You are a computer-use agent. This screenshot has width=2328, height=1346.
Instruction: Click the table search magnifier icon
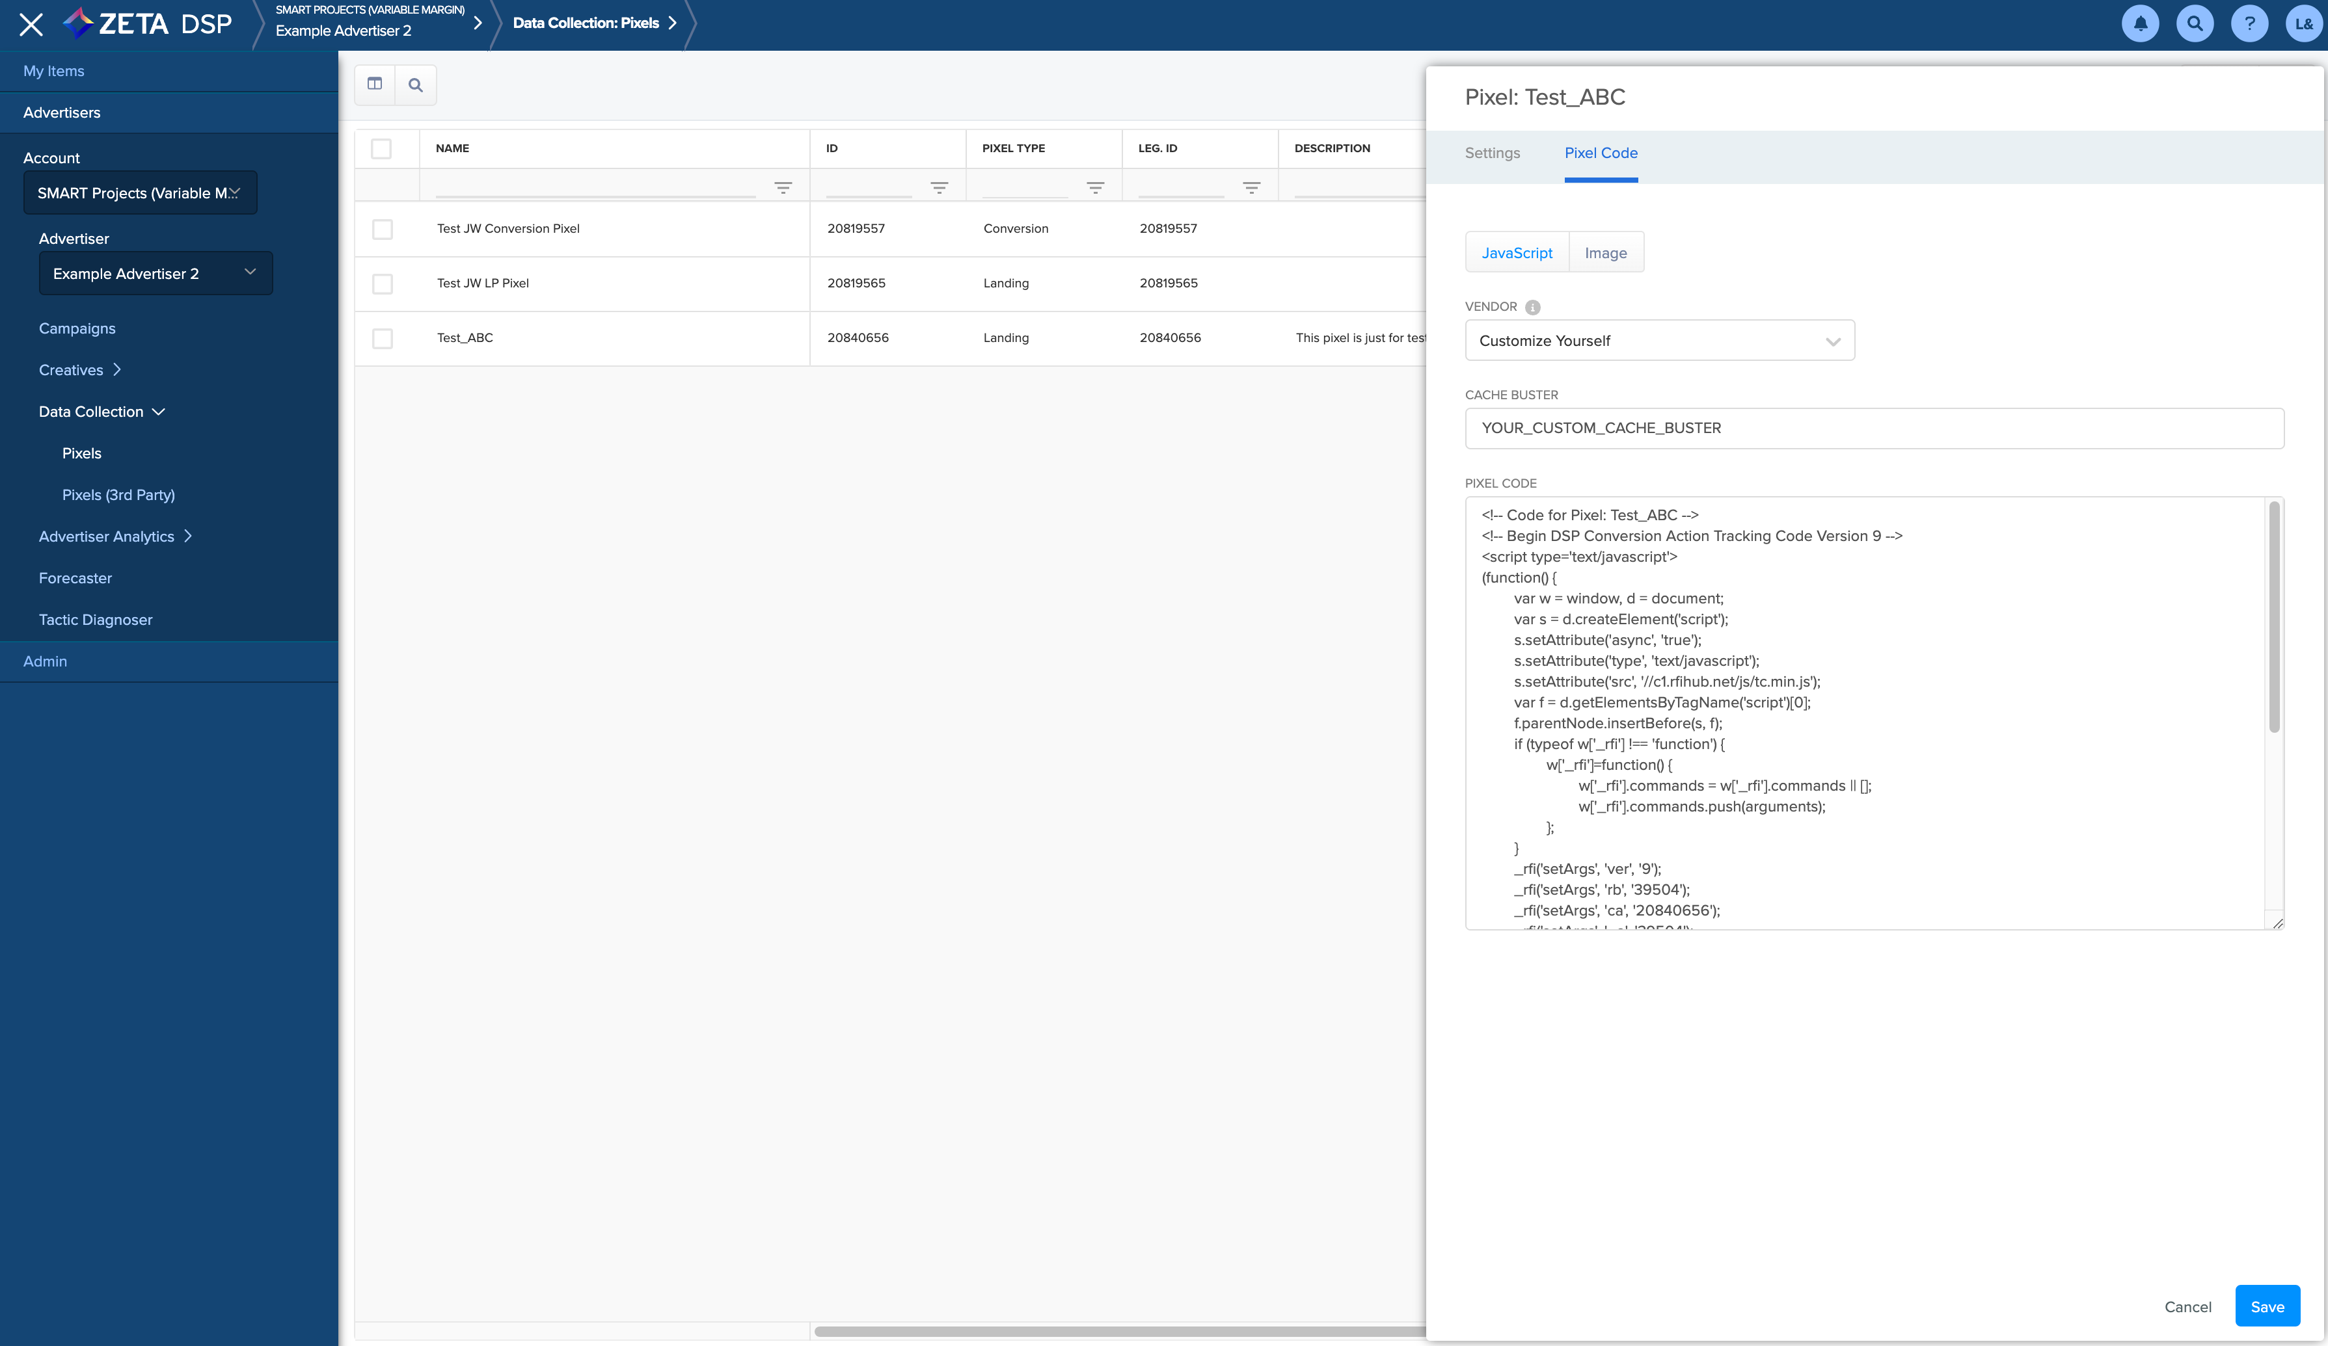pyautogui.click(x=416, y=85)
